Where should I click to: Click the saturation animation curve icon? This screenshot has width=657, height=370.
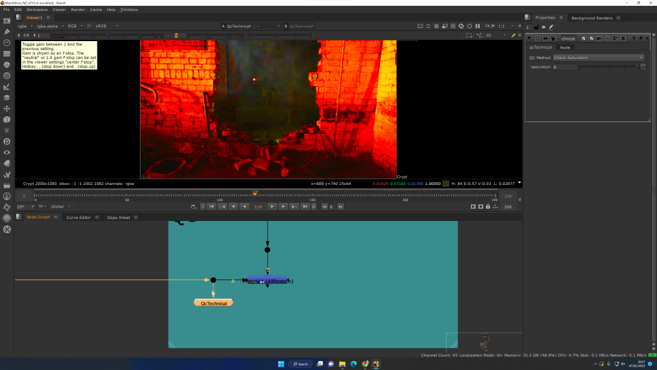coord(644,67)
